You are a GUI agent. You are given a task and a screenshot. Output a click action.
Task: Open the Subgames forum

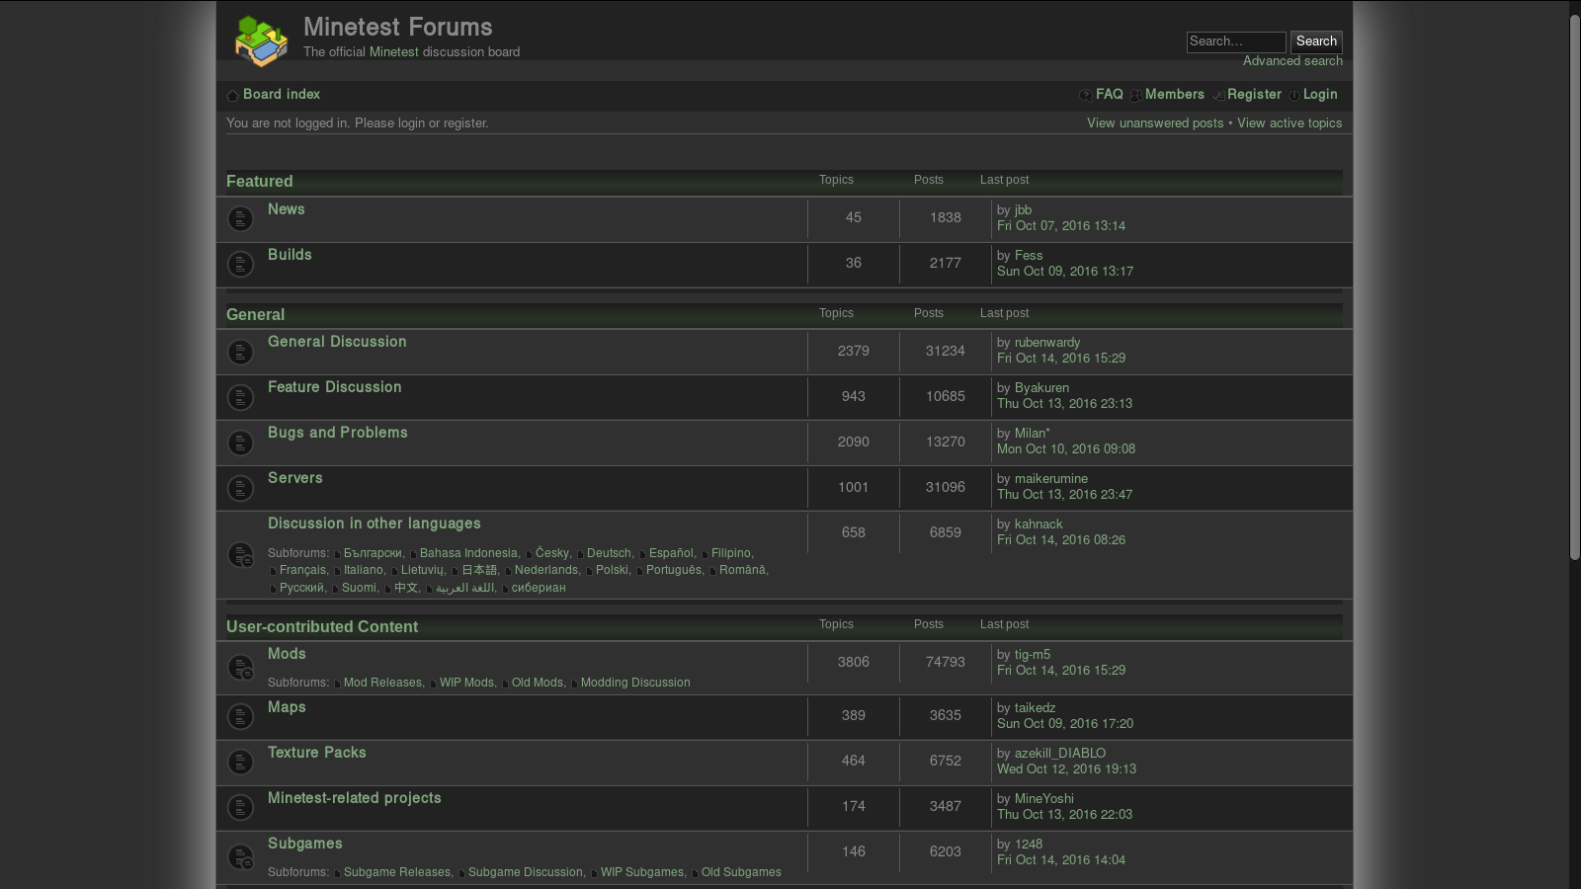click(x=305, y=844)
